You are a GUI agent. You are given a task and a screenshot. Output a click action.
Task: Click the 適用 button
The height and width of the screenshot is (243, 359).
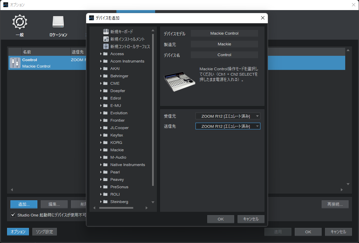pyautogui.click(x=278, y=232)
